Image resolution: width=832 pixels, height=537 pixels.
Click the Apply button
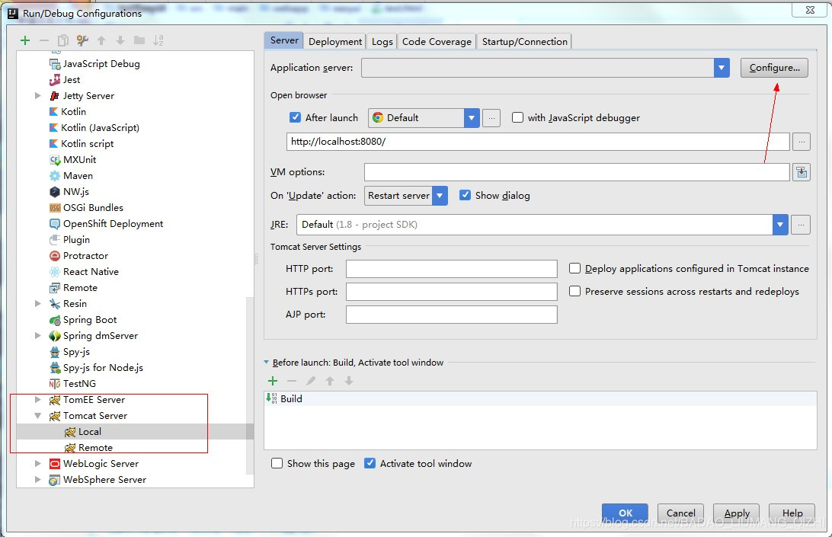pos(737,513)
